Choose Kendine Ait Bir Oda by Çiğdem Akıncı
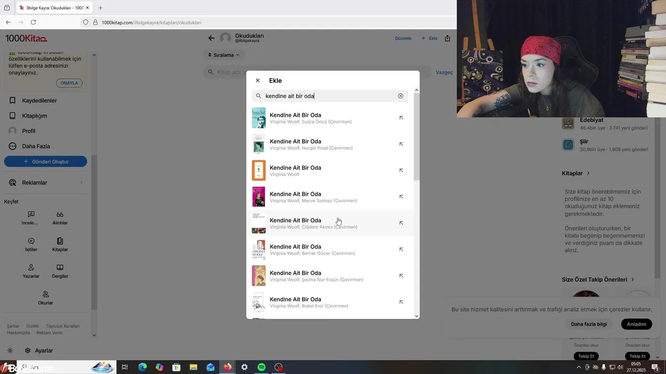666x374 pixels. pyautogui.click(x=330, y=223)
